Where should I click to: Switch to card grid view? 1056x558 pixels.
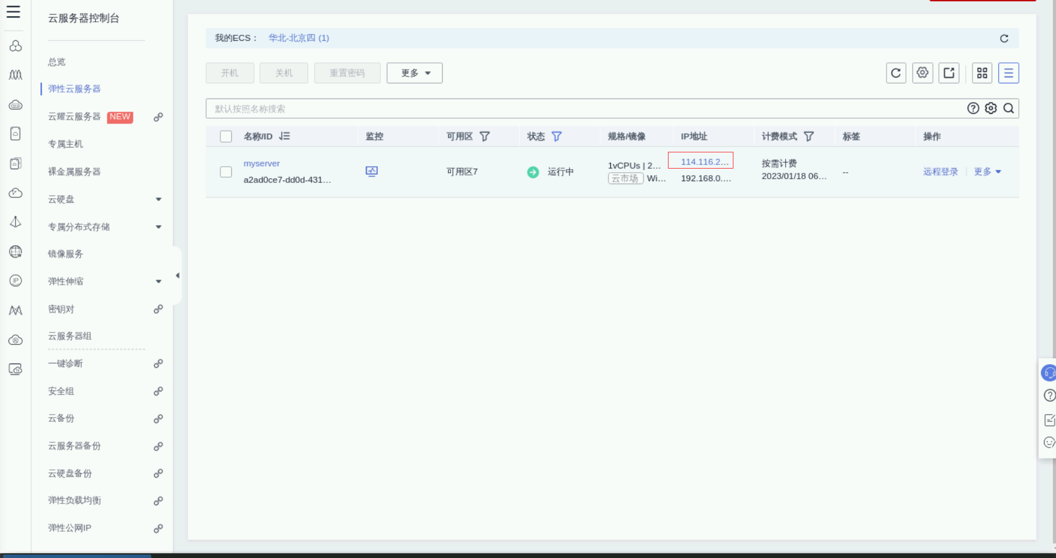(982, 73)
